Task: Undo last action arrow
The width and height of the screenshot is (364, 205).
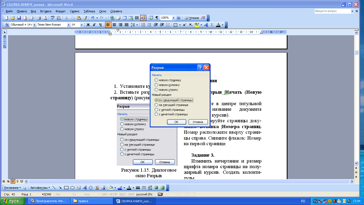Action: coord(92,18)
